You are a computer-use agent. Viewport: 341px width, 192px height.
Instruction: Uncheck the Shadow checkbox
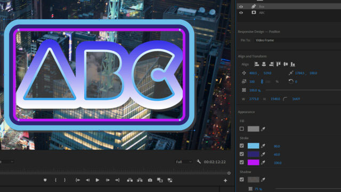[241, 179]
